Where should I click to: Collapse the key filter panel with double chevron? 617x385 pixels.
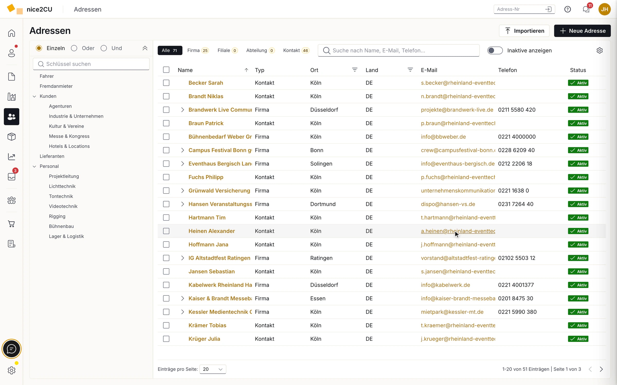coord(145,48)
